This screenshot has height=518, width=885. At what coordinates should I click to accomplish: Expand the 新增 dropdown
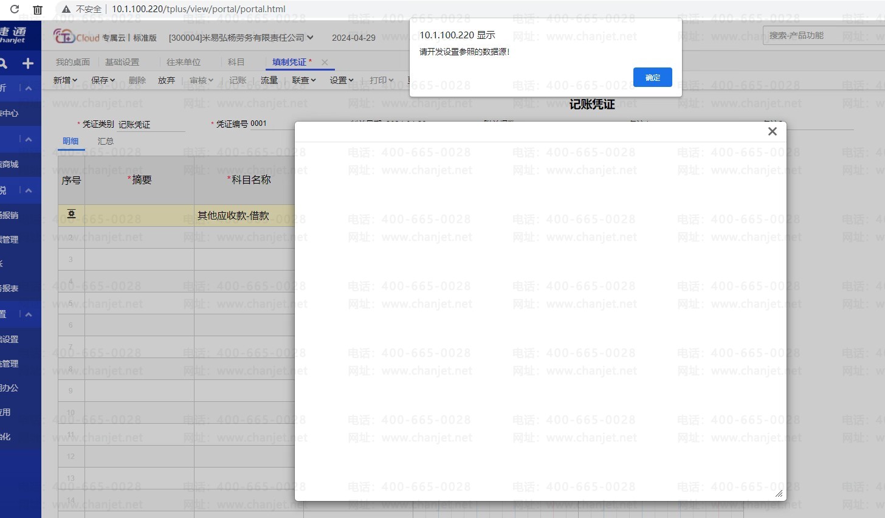click(x=65, y=80)
